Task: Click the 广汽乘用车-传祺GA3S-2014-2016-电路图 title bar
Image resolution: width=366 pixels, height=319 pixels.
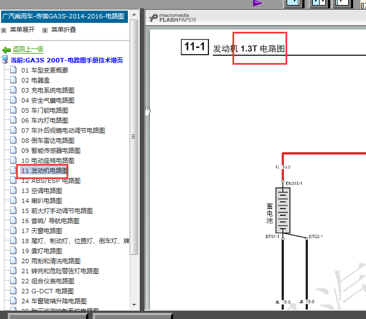Action: coord(65,17)
